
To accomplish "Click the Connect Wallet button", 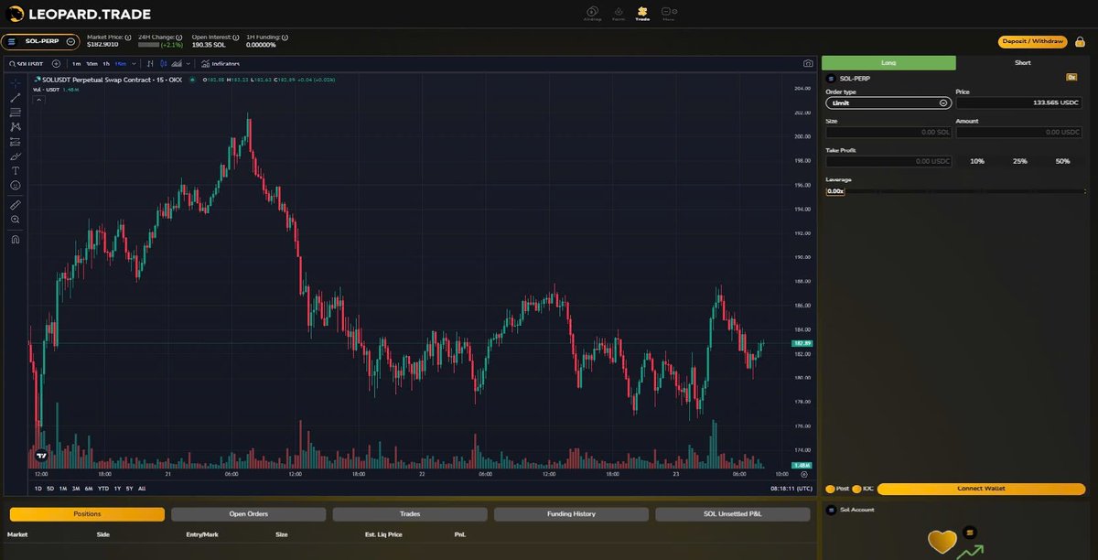I will 982,489.
